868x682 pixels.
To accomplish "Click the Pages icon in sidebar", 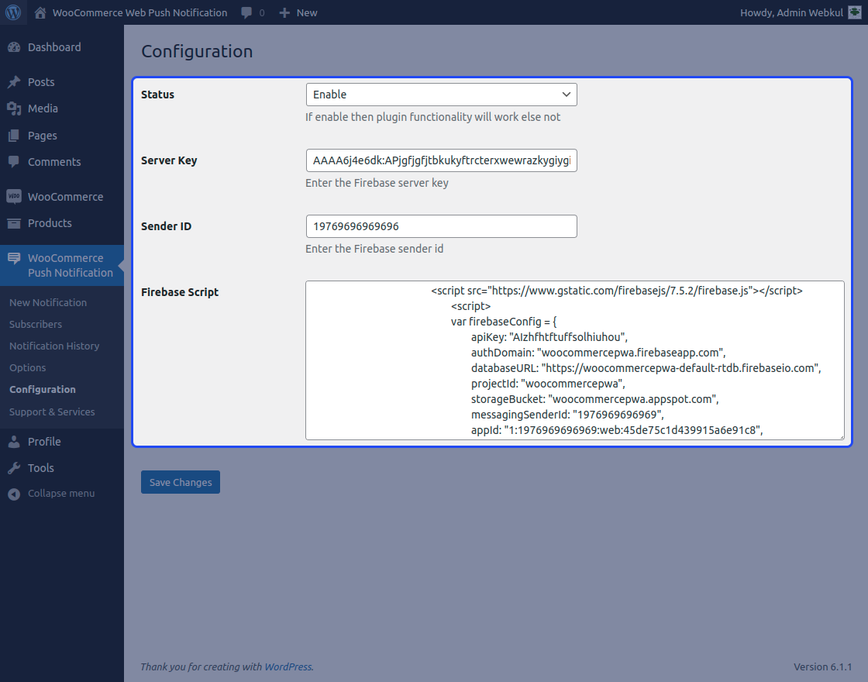I will [14, 136].
